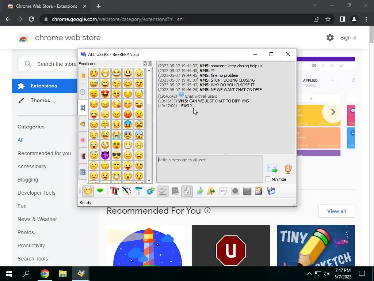Advance the banner carousel with next chevron

333,112
